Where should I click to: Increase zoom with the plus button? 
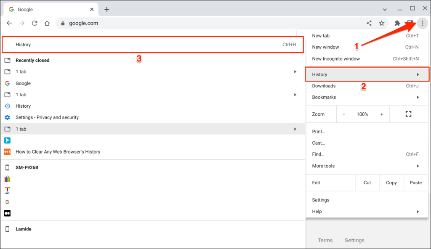tap(382, 114)
